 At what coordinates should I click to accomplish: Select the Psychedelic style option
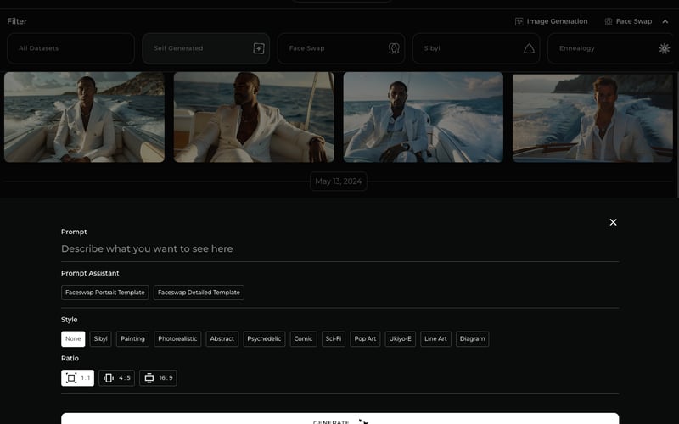click(264, 338)
